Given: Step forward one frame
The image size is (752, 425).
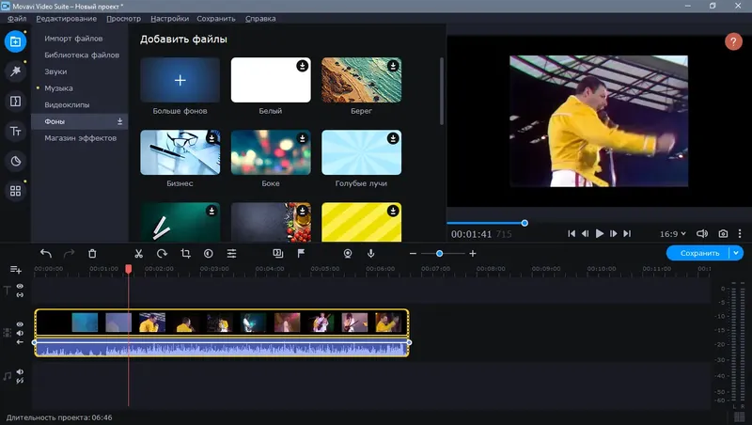Looking at the screenshot, I should [x=614, y=233].
